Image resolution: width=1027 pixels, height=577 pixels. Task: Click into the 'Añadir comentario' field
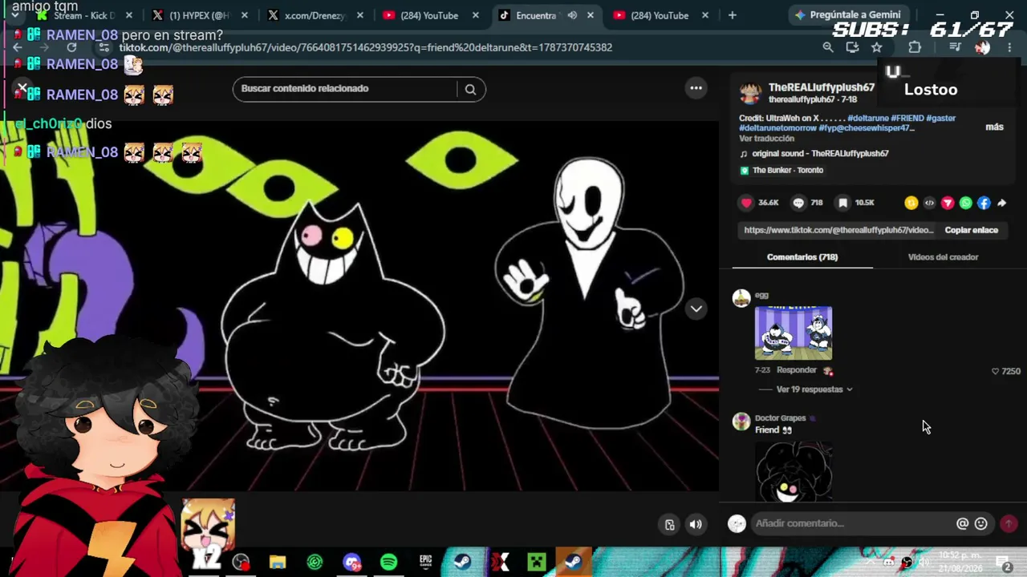[x=851, y=523]
